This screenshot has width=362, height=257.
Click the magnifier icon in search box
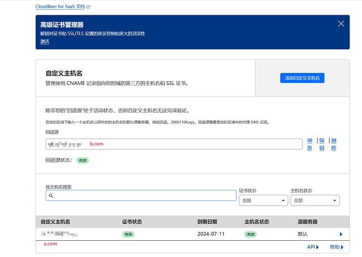coord(51,196)
